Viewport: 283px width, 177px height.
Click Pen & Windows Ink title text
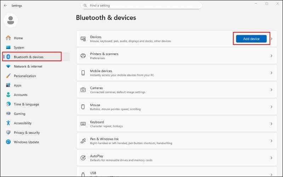point(104,139)
